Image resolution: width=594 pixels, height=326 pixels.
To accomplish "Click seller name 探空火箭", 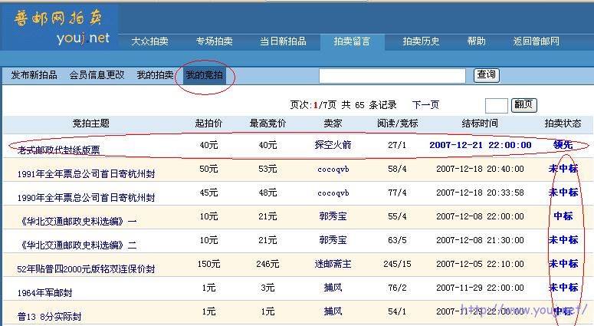I will [333, 145].
